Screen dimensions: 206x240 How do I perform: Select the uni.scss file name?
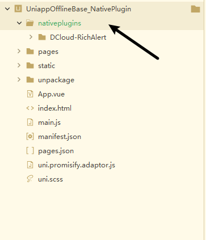[x=51, y=179]
